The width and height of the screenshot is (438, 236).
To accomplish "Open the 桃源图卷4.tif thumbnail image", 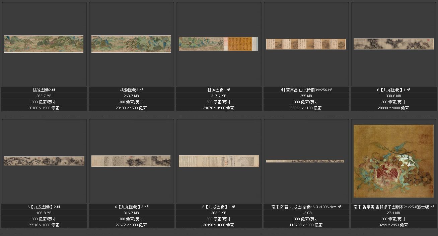I will click(218, 44).
